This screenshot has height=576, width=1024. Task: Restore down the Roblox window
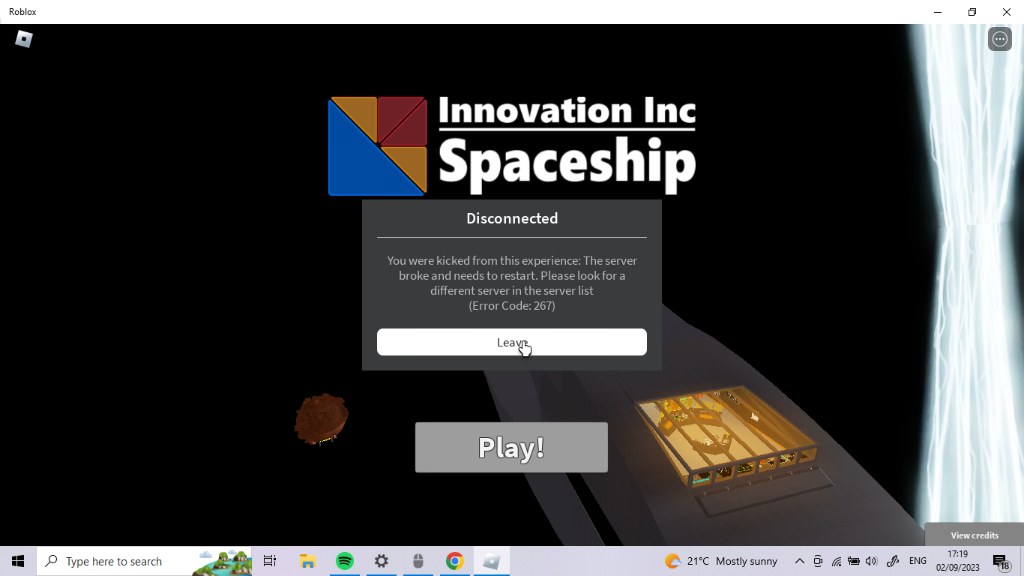coord(972,12)
